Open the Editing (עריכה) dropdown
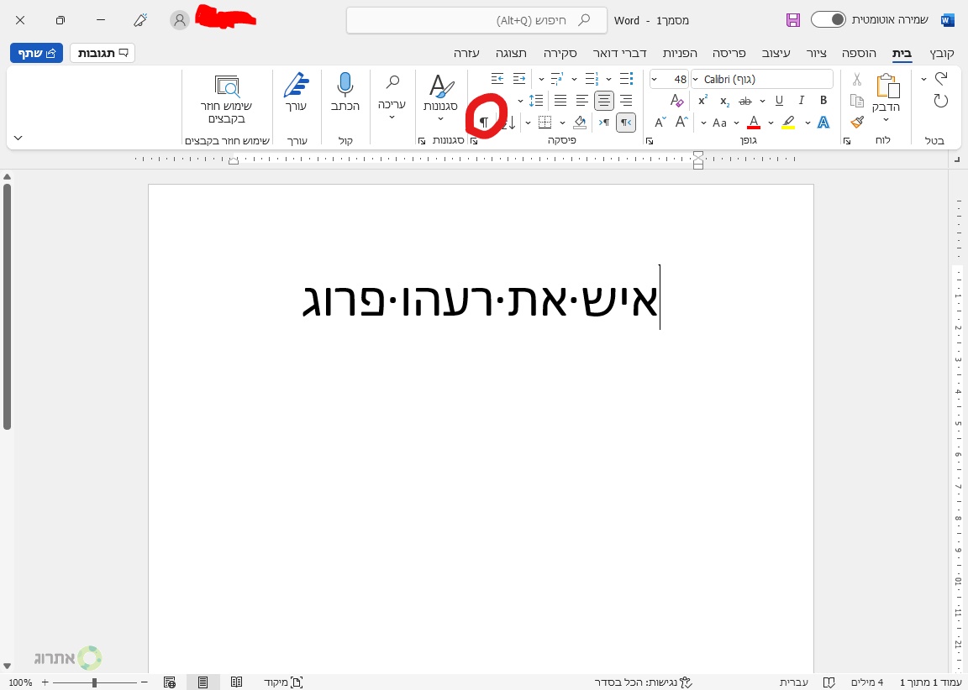968x690 pixels. click(x=392, y=97)
